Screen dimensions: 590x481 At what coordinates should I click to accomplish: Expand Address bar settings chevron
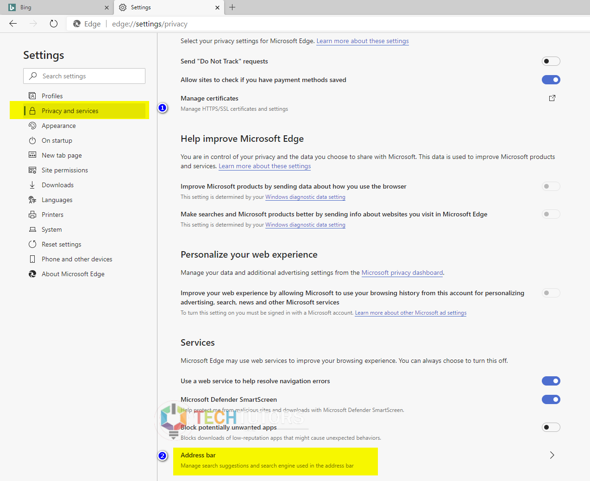552,455
